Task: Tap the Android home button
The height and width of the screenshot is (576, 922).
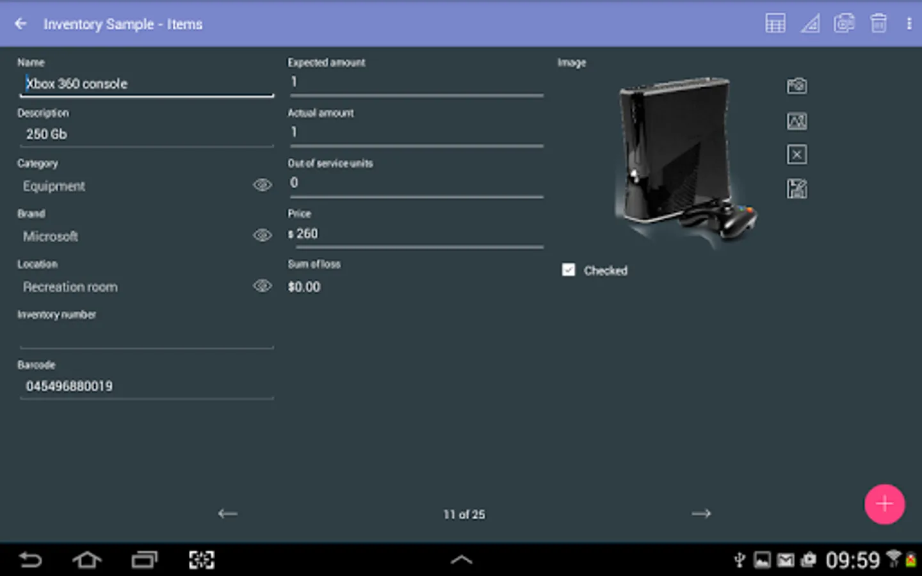Action: tap(87, 560)
